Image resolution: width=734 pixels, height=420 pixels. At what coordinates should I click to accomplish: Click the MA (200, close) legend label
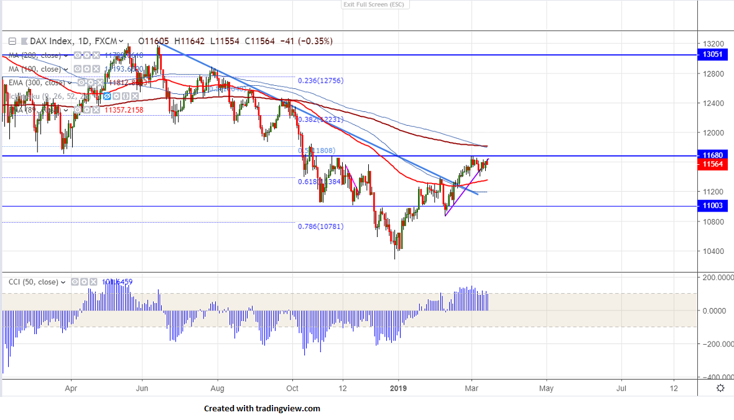35,55
